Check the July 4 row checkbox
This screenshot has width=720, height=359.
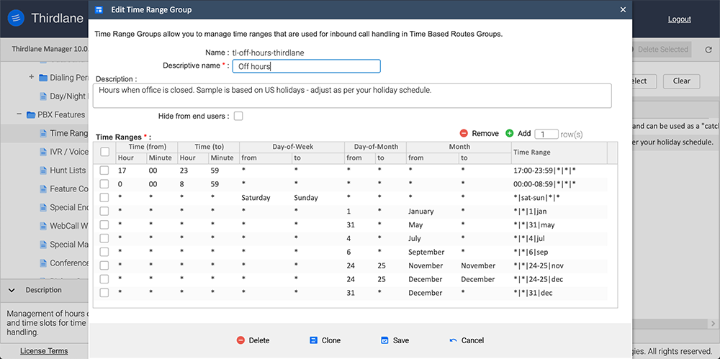(x=104, y=238)
